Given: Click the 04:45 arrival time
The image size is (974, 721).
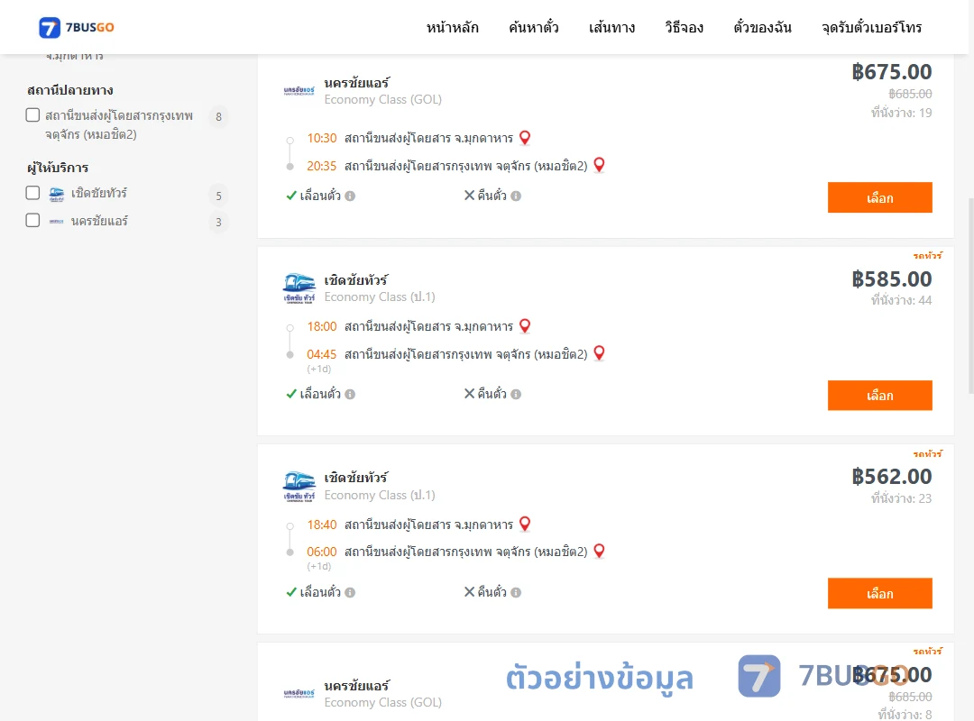Looking at the screenshot, I should [322, 354].
